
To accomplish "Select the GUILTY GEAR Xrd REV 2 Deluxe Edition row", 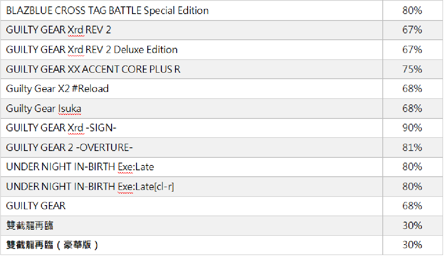I will click(x=92, y=50).
